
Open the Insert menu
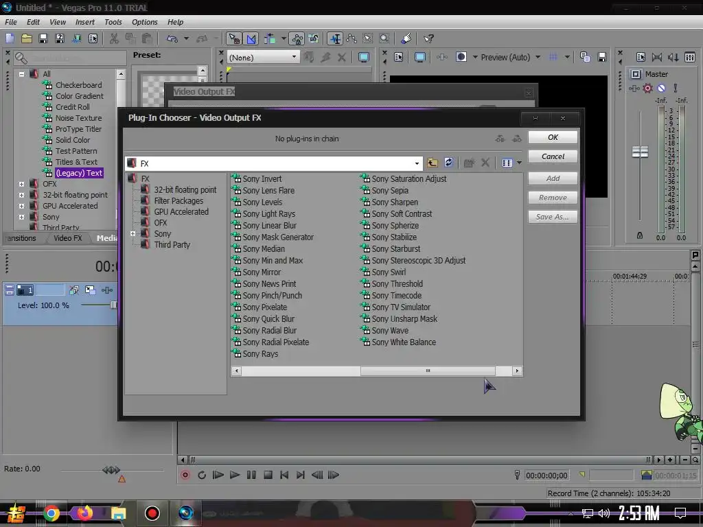pos(84,22)
